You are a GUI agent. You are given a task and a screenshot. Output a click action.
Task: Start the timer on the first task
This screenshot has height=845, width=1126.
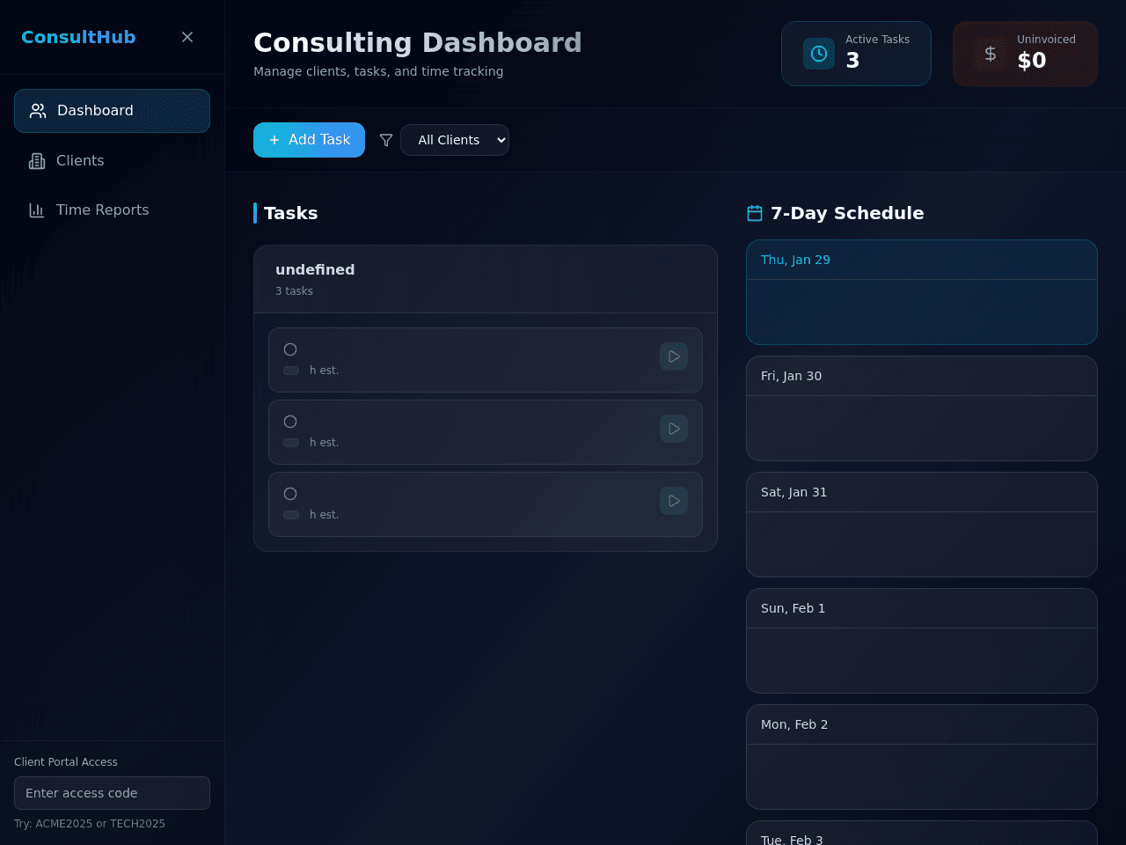point(674,356)
